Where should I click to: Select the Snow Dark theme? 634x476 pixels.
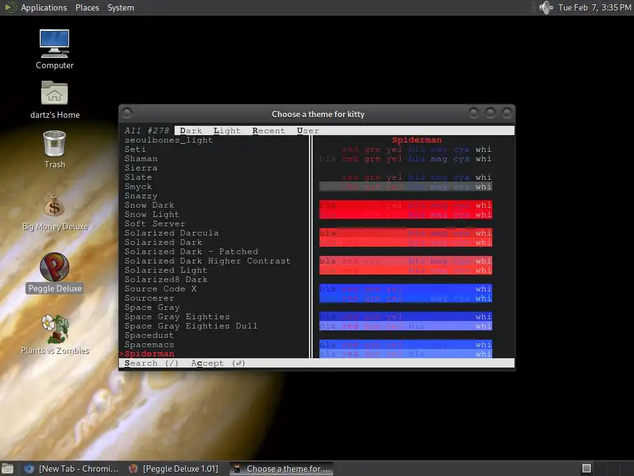tap(149, 205)
